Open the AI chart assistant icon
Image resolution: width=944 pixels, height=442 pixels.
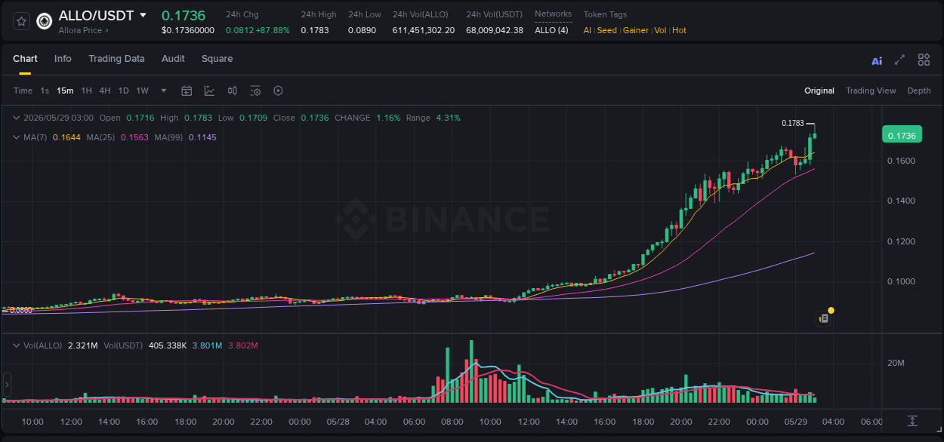(x=877, y=60)
